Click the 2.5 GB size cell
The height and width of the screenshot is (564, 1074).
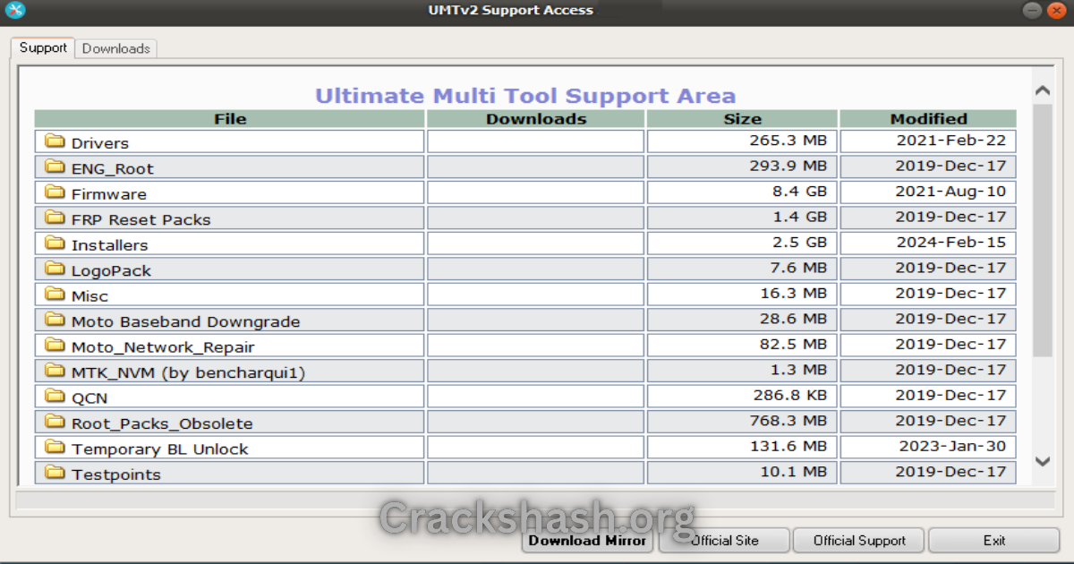click(743, 243)
